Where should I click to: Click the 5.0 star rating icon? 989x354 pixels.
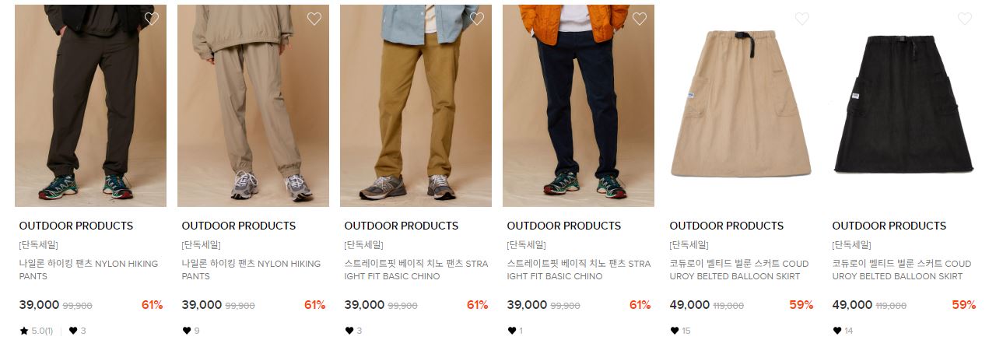pyautogui.click(x=24, y=331)
